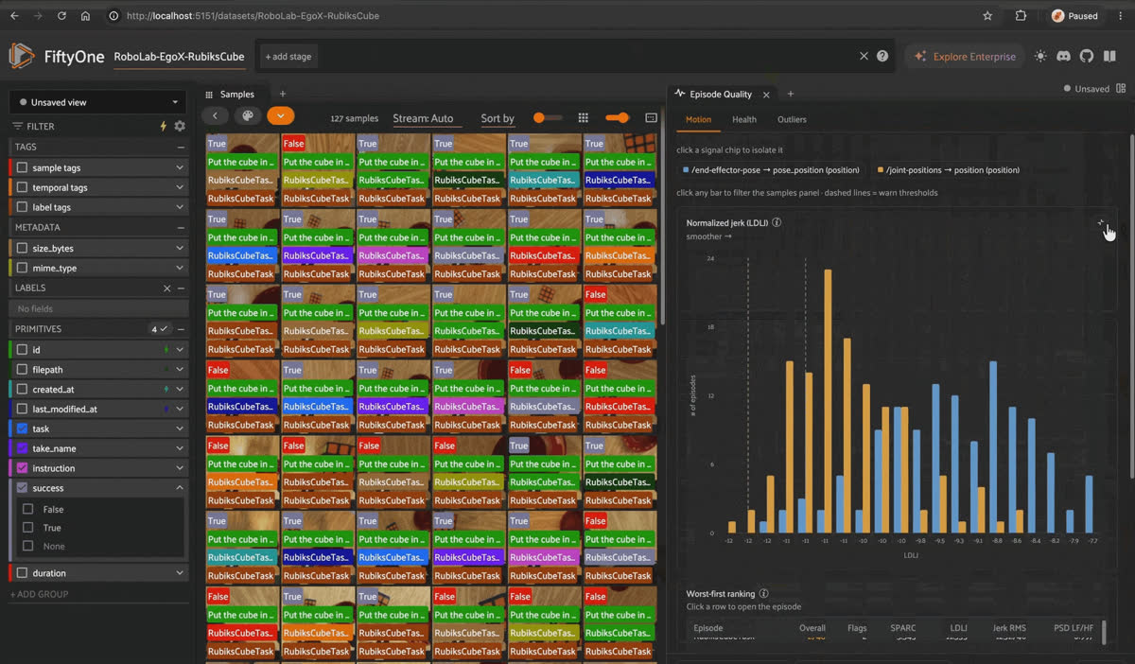1135x664 pixels.
Task: Open browser home page icon
Action: click(86, 16)
